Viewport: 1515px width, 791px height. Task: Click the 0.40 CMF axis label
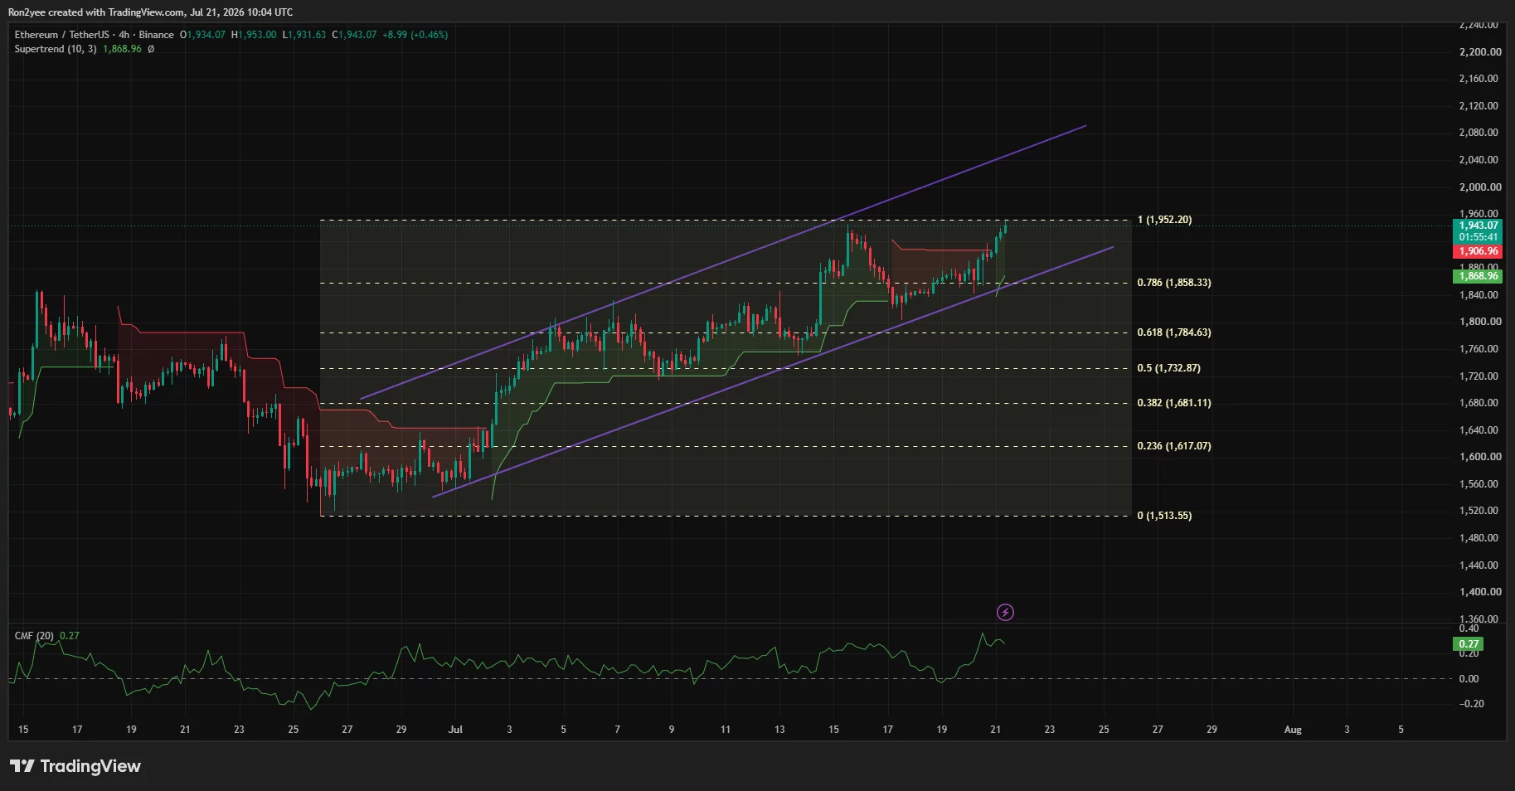point(1469,628)
